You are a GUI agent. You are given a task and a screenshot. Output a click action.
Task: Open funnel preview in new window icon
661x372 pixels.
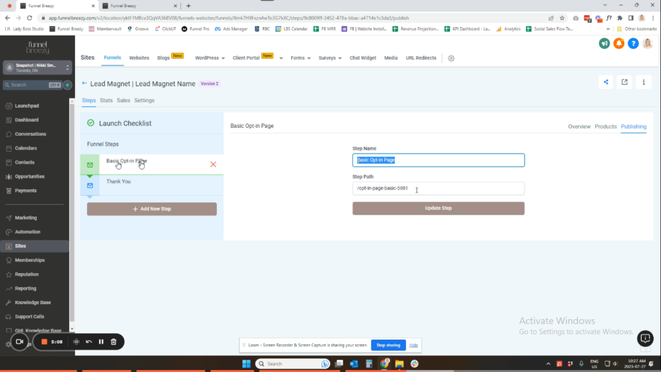point(624,82)
